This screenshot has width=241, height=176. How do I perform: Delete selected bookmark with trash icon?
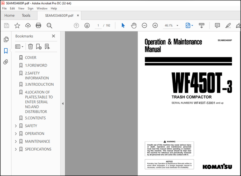pyautogui.click(x=30, y=46)
